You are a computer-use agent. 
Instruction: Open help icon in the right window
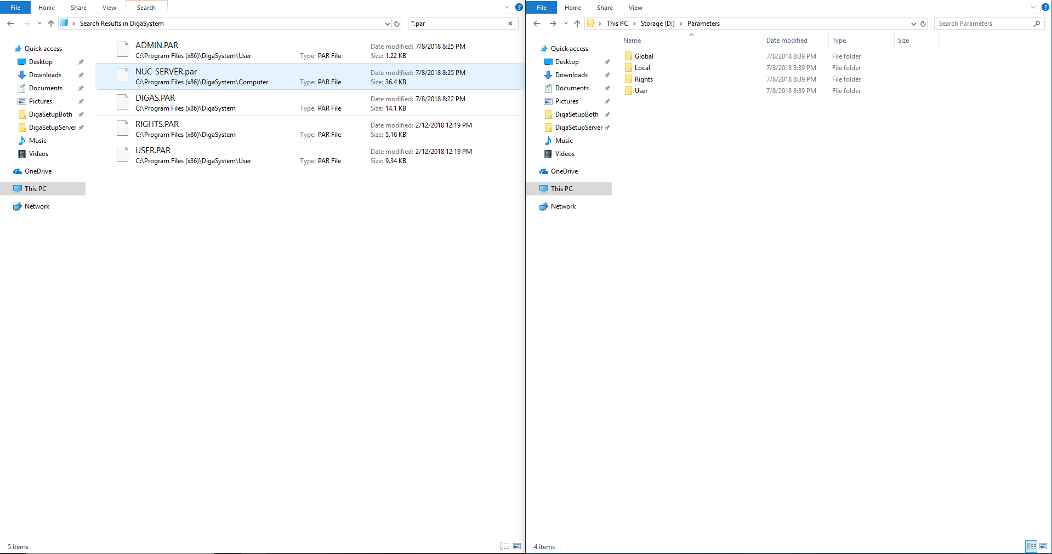(x=1045, y=7)
